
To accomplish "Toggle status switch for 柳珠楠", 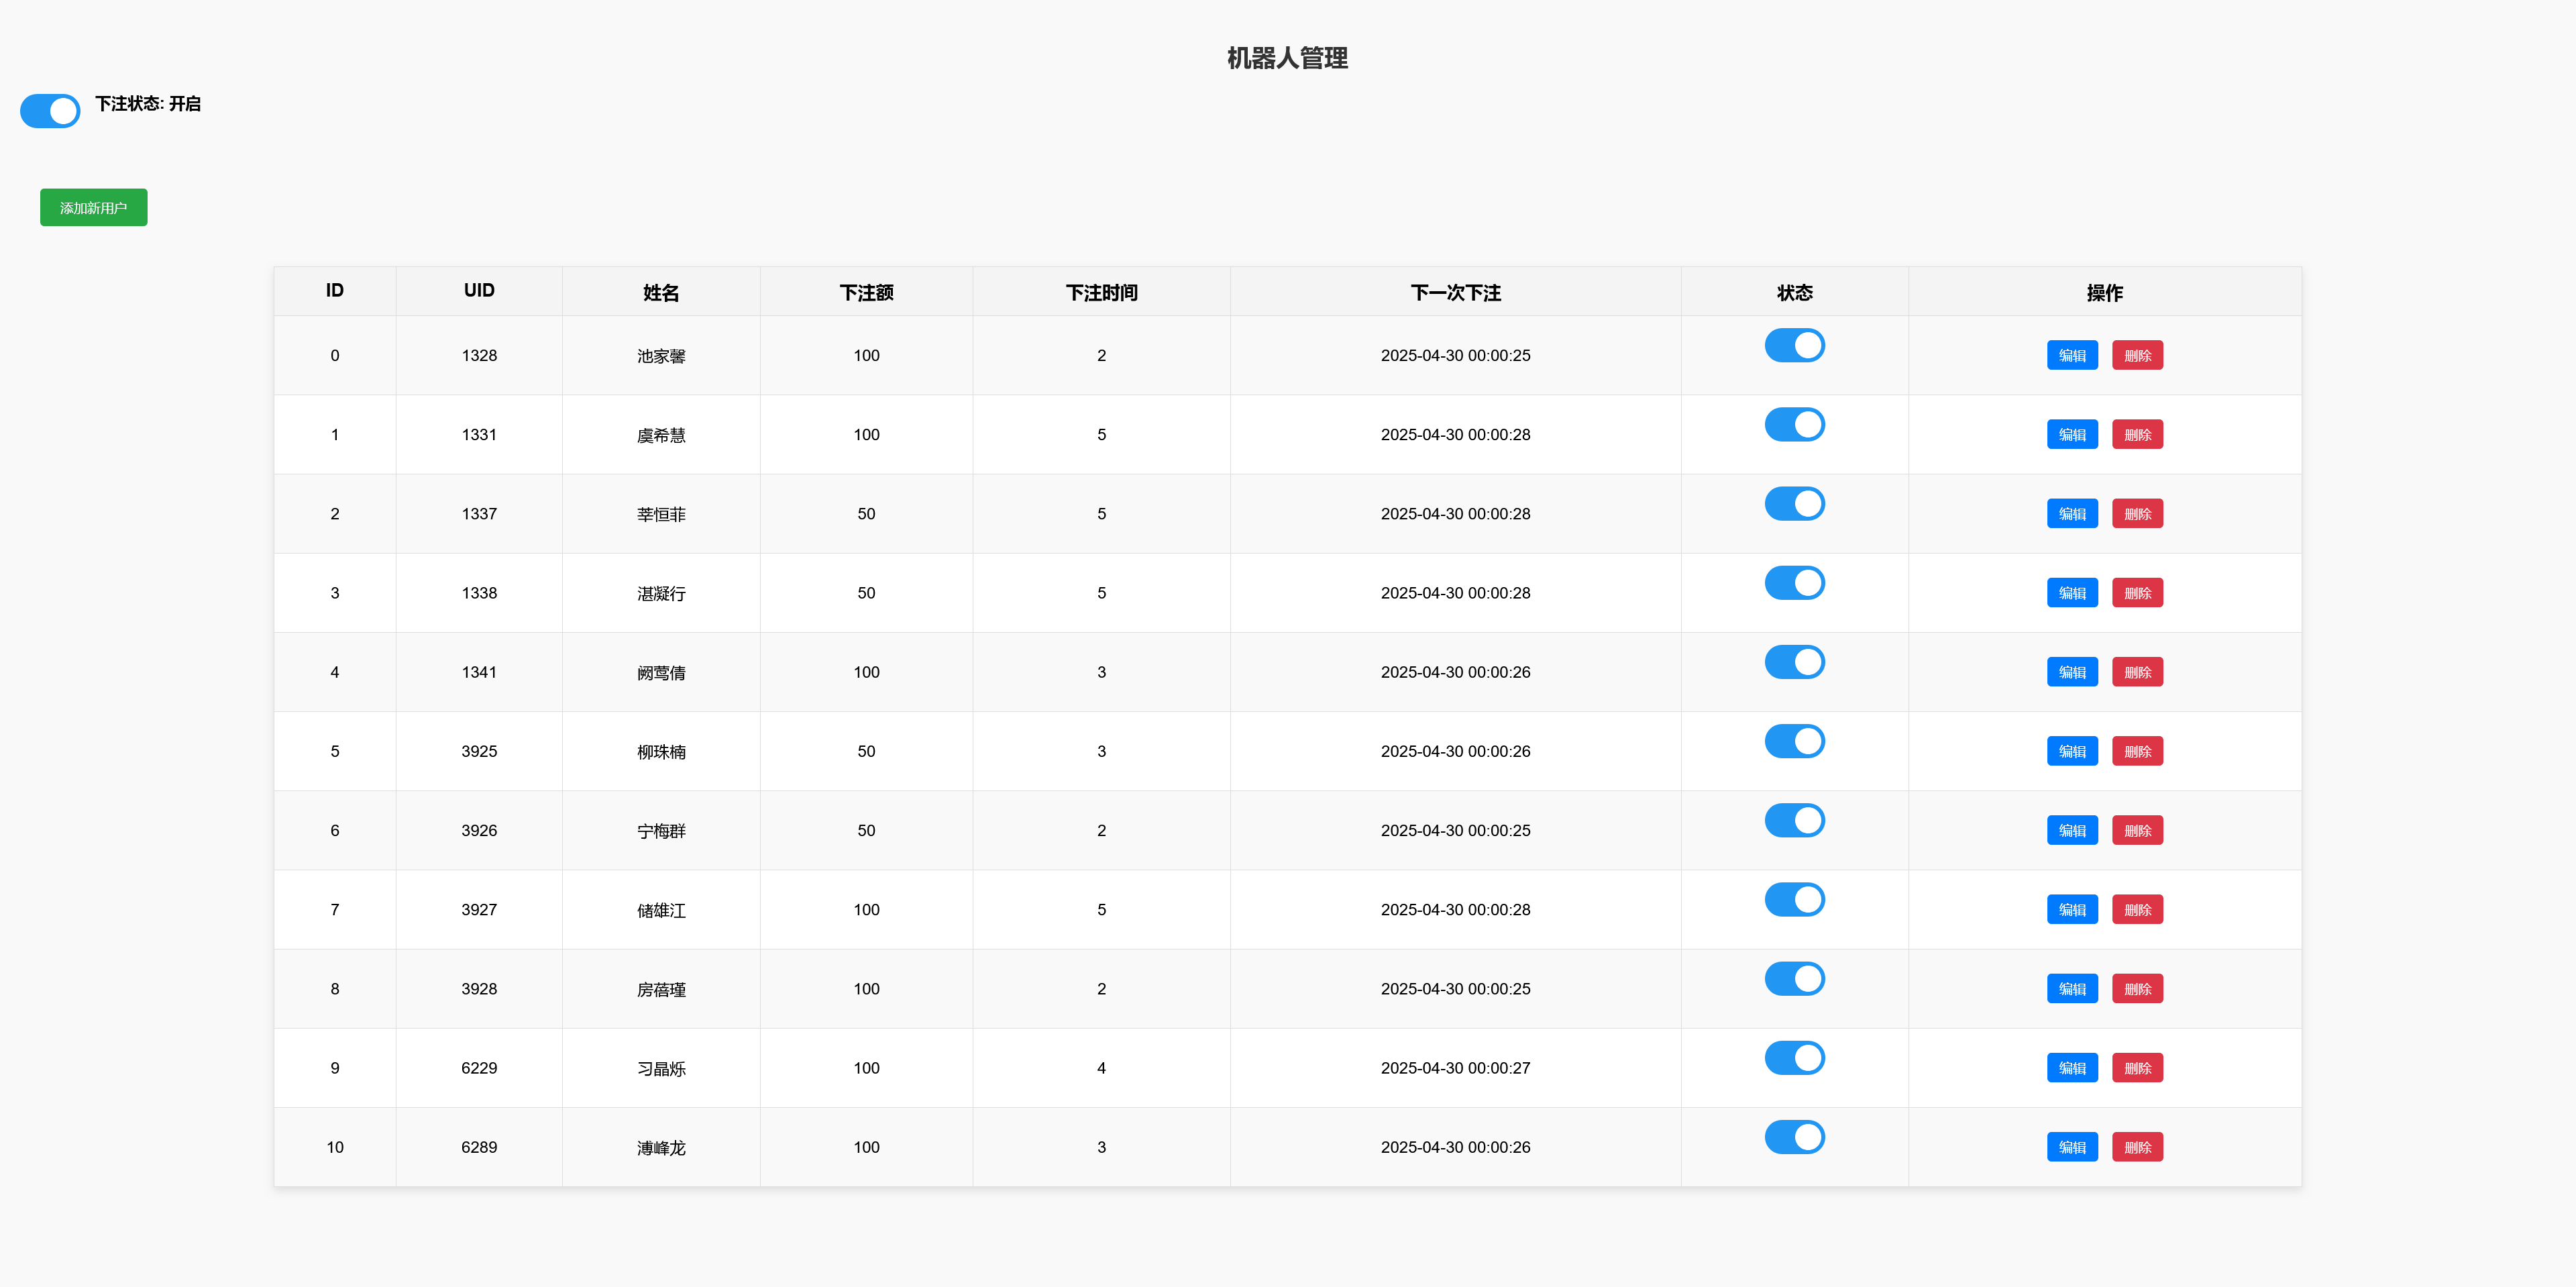I will pyautogui.click(x=1794, y=742).
